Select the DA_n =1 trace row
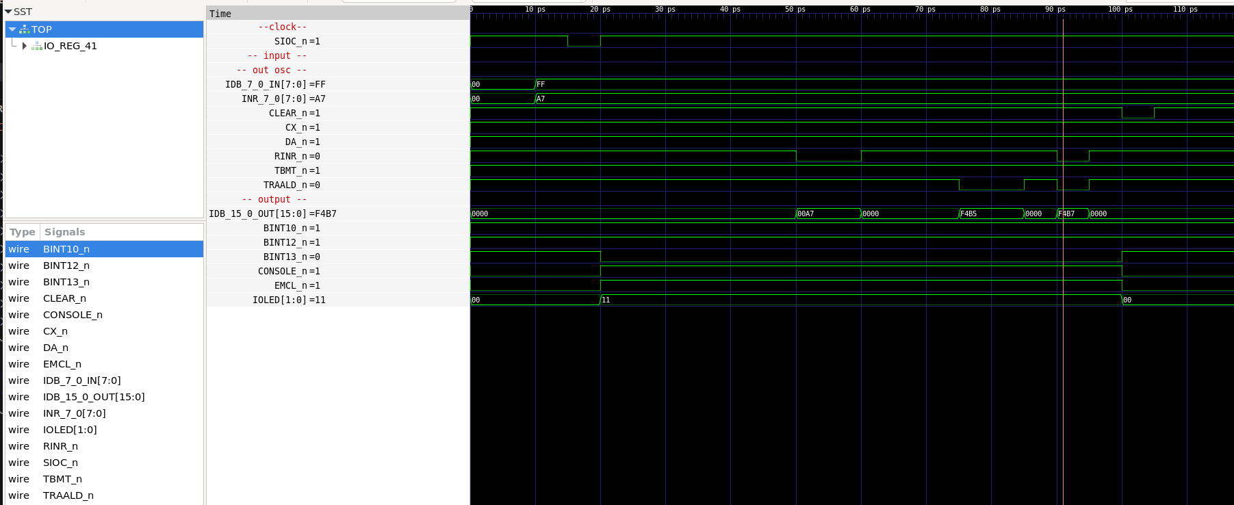 [338, 142]
